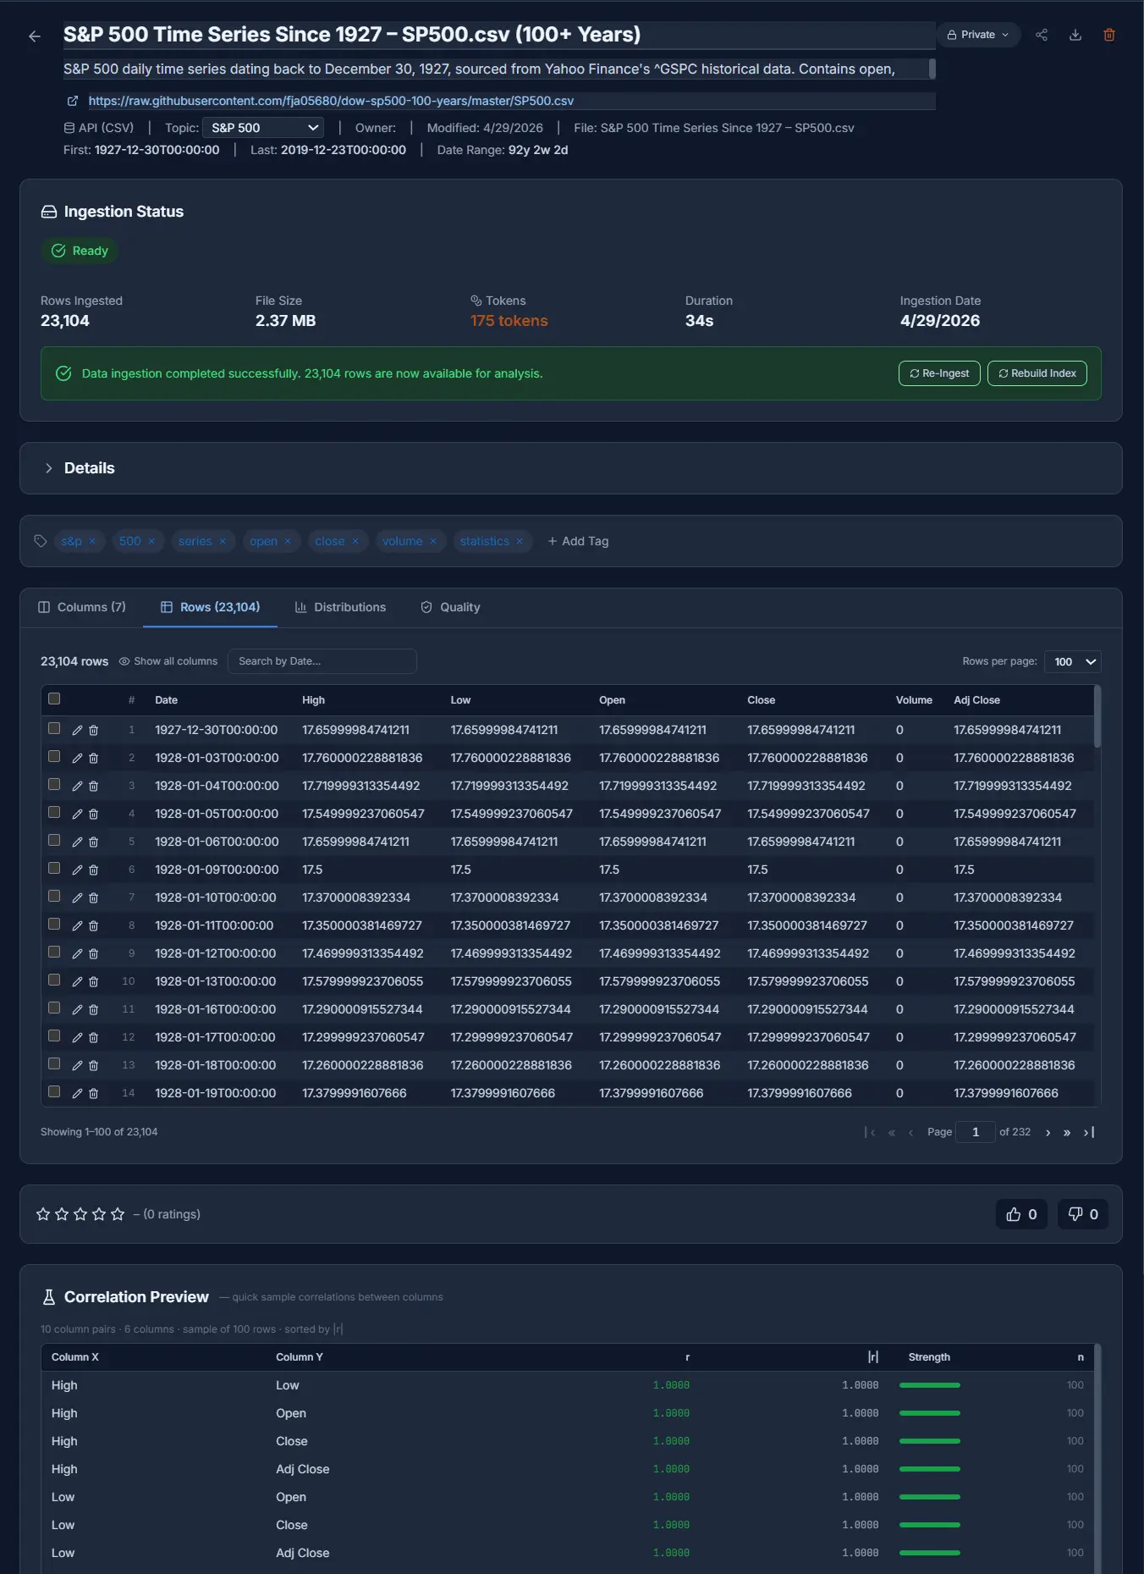Sort by Date column header
The height and width of the screenshot is (1574, 1144).
click(x=167, y=700)
